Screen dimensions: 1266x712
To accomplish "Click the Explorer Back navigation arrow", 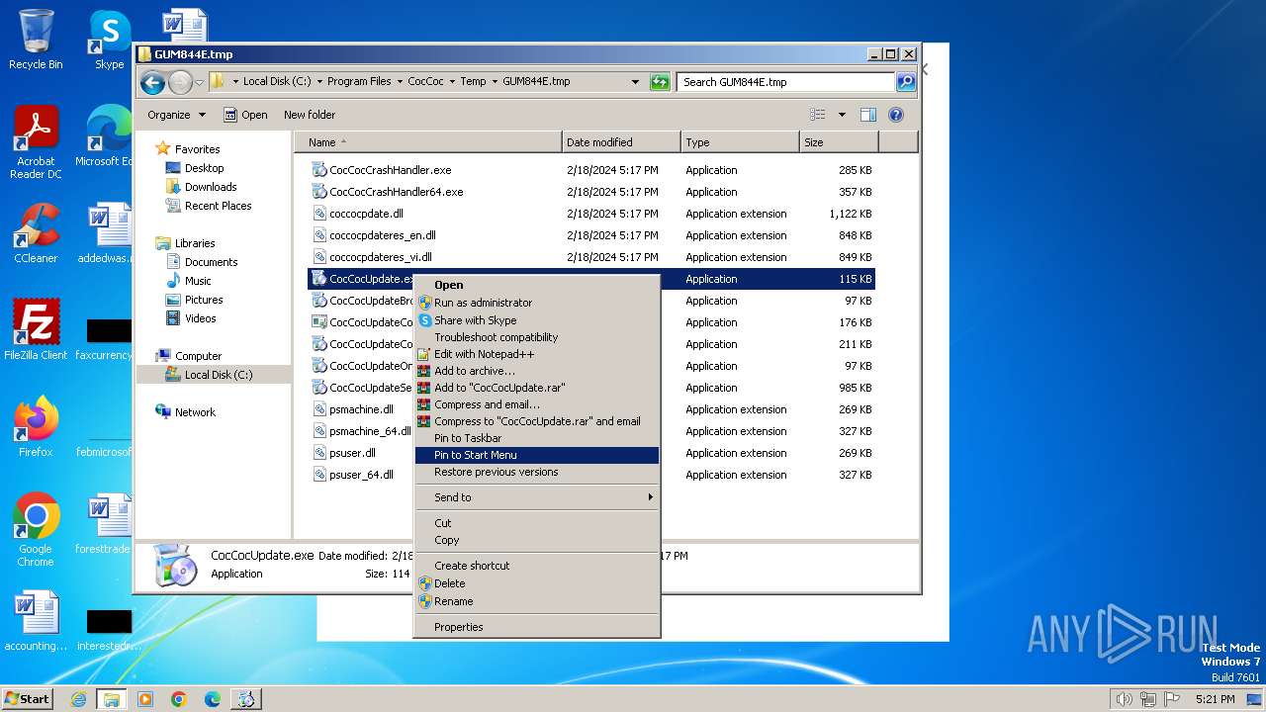I will click(152, 82).
